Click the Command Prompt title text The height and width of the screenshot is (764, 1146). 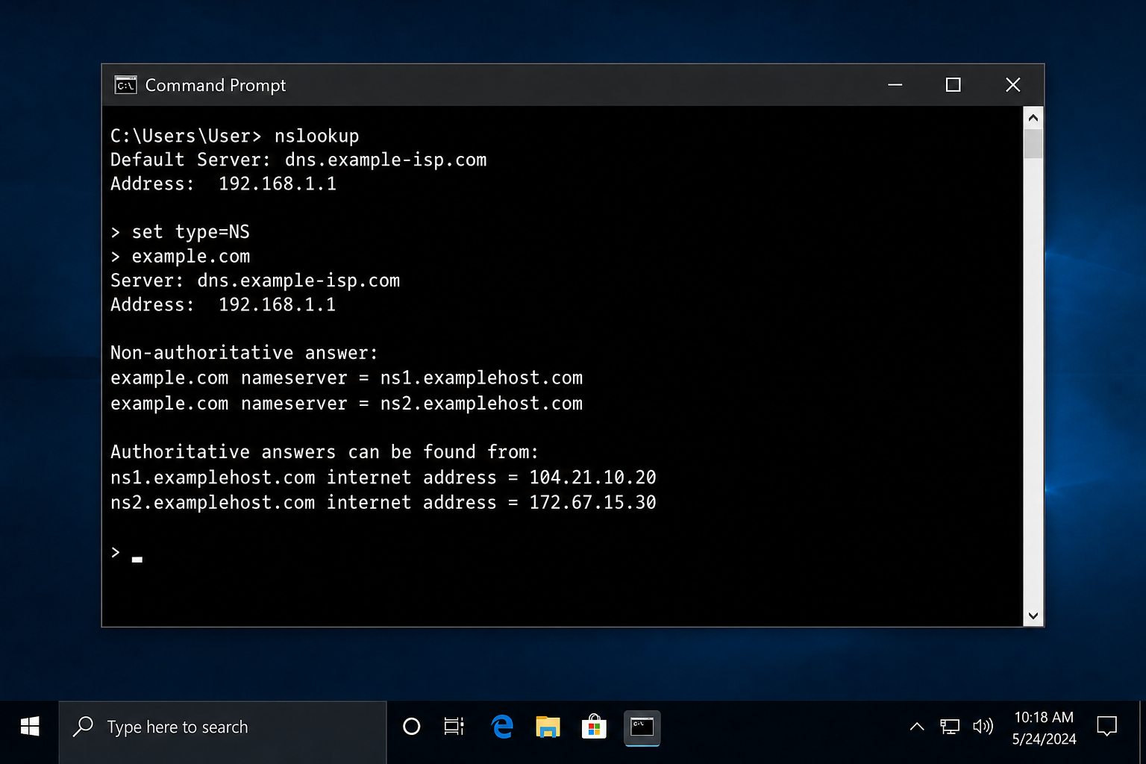(x=216, y=85)
